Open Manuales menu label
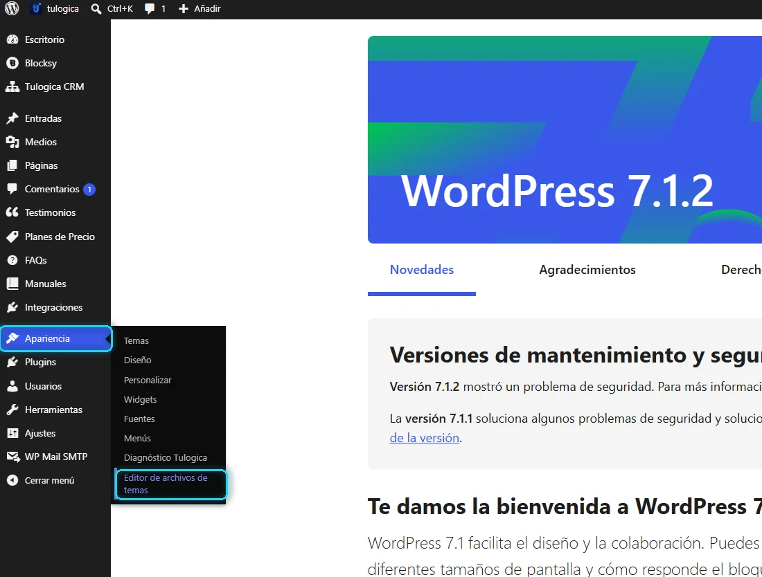762x577 pixels. [45, 284]
